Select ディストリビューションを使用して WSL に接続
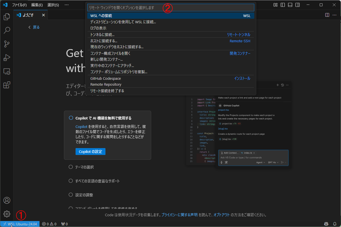 pos(171,22)
